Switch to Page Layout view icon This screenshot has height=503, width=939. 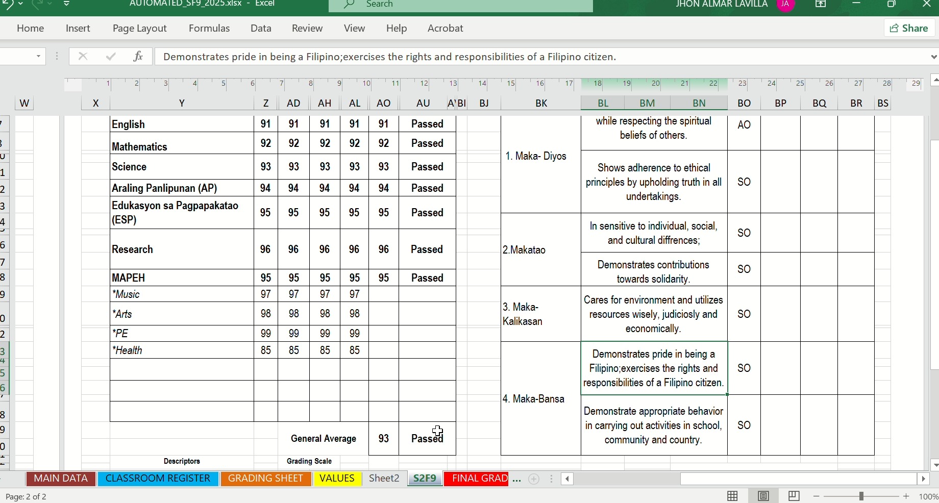763,496
